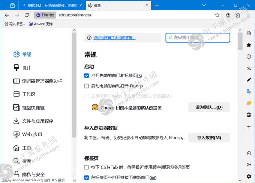Open 文件与应用程序 settings category
Image resolution: width=255 pixels, height=183 pixels.
33,121
